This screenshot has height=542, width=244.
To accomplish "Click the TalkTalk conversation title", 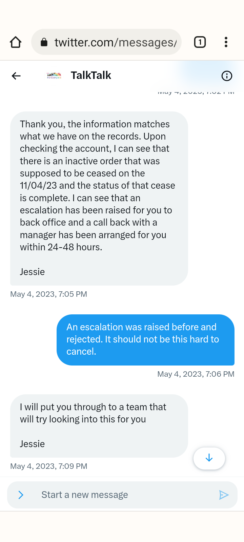I will click(91, 76).
